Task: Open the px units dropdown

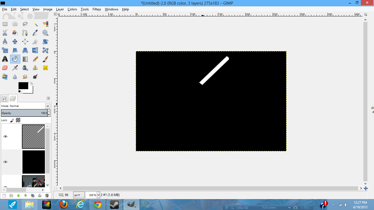Action: tap(79, 195)
